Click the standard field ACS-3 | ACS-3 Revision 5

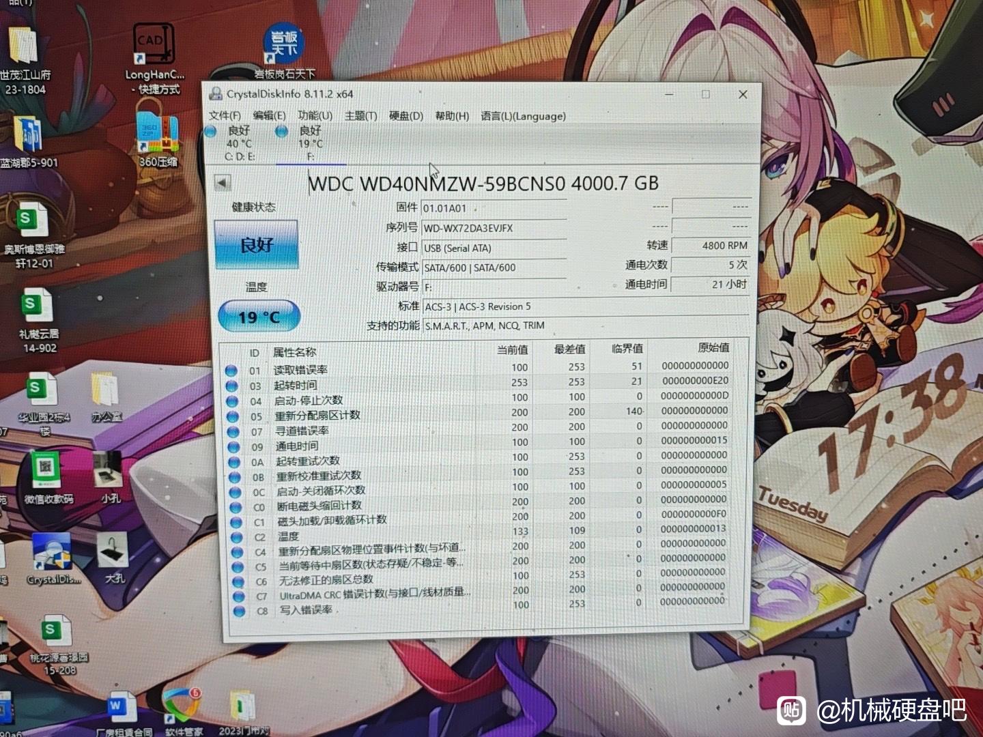[x=586, y=306]
